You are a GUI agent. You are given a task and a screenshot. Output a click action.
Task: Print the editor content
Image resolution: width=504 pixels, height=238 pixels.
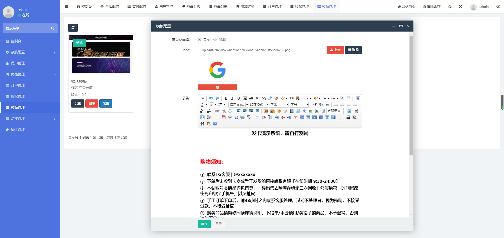tap(348, 117)
